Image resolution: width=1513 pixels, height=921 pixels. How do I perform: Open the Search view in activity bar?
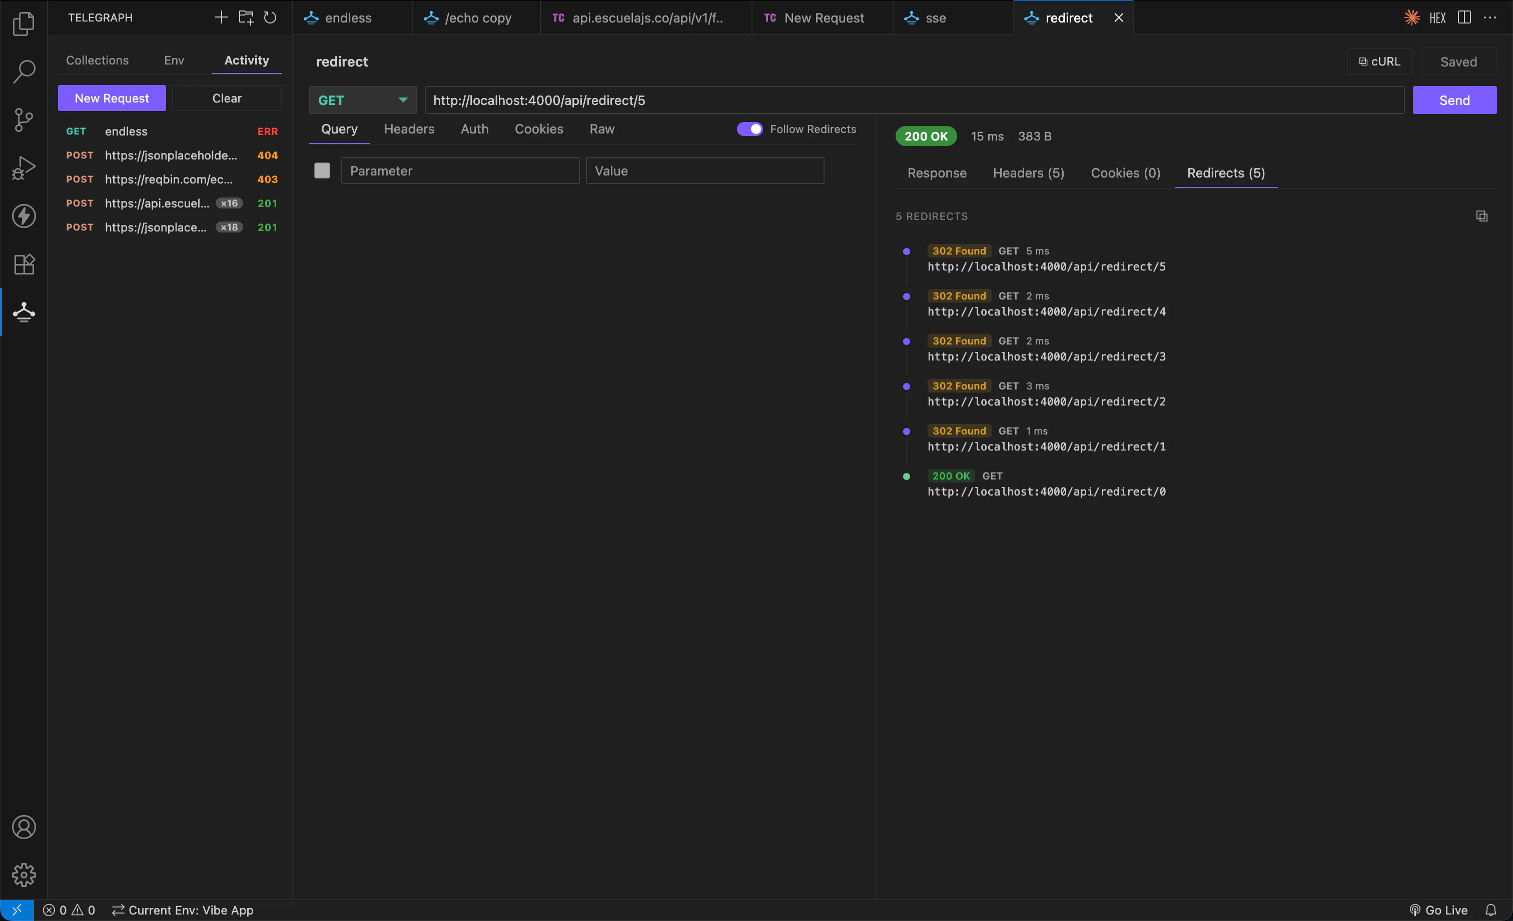[24, 71]
